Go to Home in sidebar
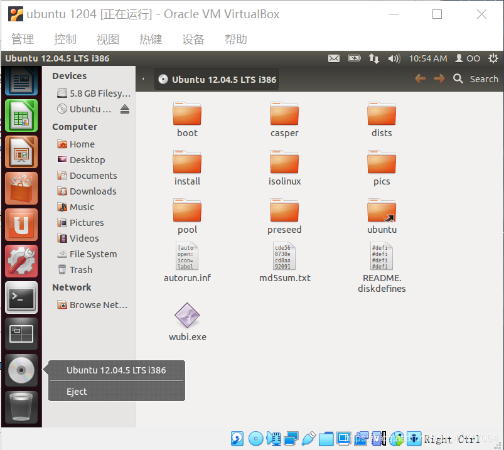Screen dimensions: 504x450 (x=76, y=144)
